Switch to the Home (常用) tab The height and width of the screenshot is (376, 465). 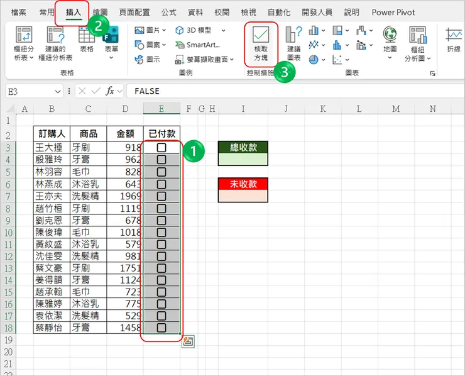coord(47,12)
